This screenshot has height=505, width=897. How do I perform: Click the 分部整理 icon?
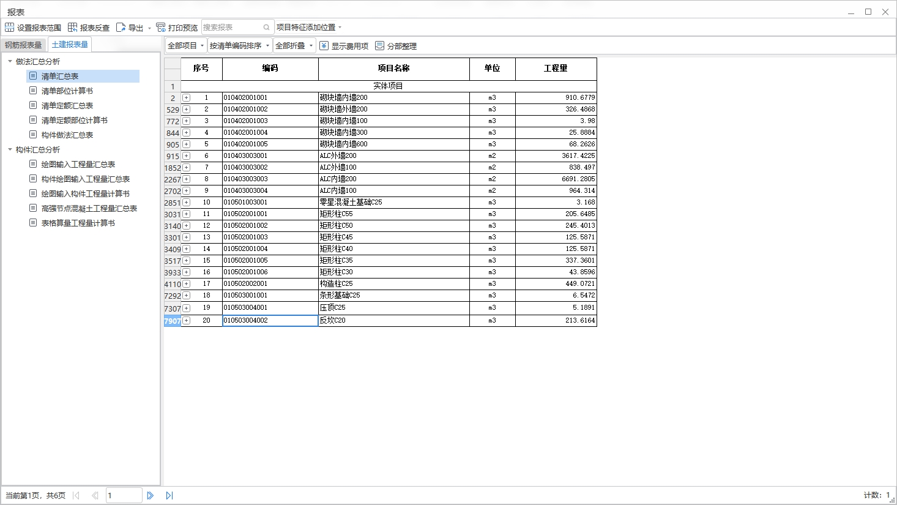[380, 46]
